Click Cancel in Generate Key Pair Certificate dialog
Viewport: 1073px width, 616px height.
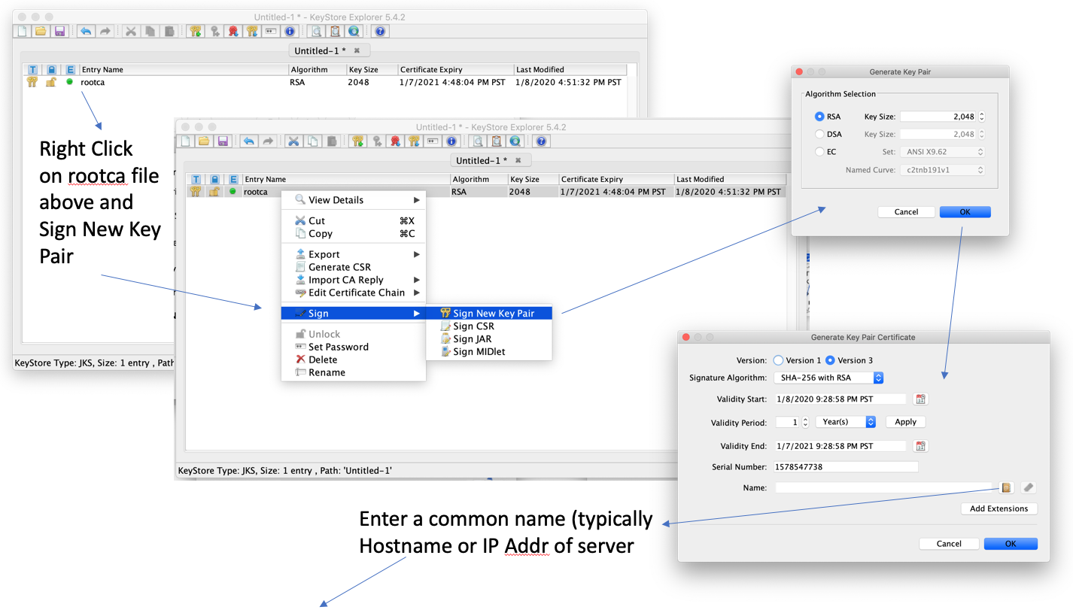click(950, 544)
